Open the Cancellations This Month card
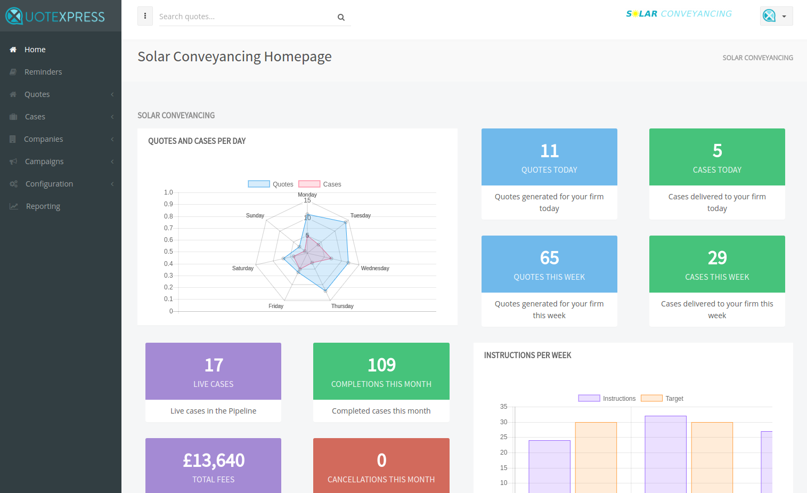 381,466
